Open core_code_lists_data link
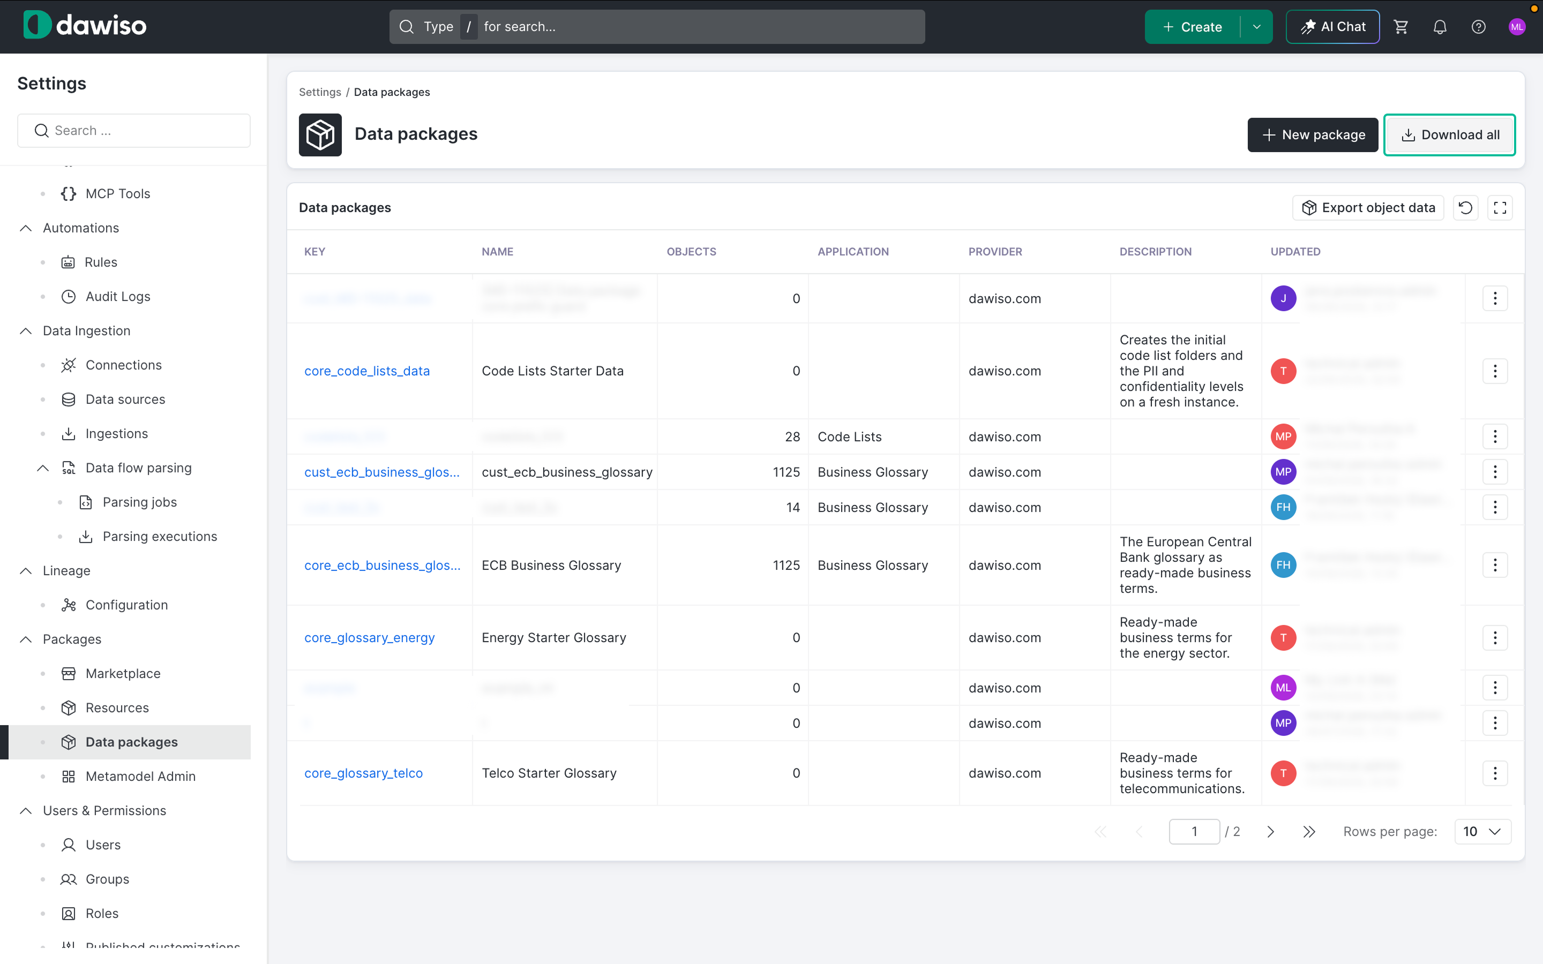 coord(366,371)
